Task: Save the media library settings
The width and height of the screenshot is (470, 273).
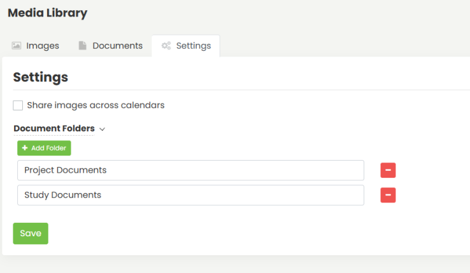Action: click(x=31, y=234)
